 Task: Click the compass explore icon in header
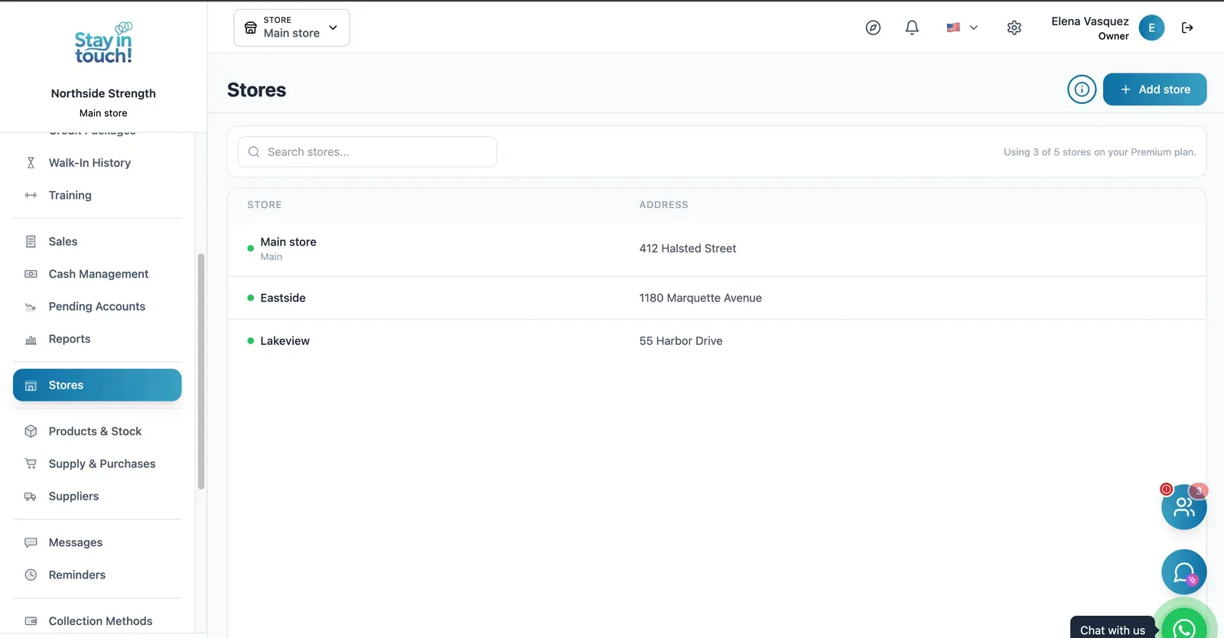point(873,28)
